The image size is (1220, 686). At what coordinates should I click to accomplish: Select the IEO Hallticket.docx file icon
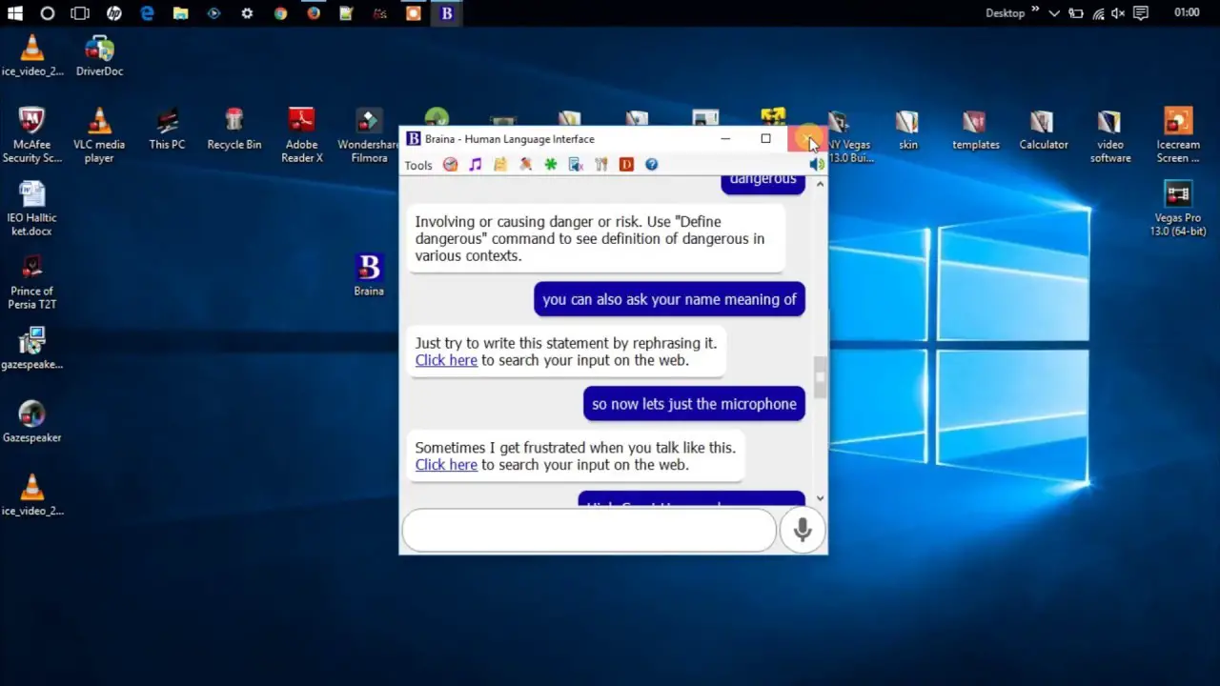point(31,209)
